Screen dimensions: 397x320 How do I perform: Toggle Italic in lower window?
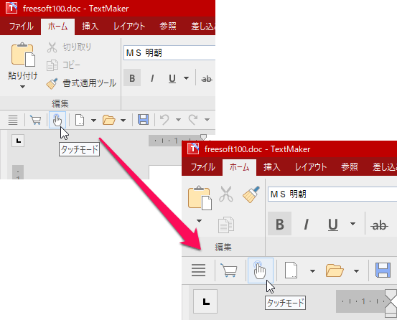click(x=306, y=225)
